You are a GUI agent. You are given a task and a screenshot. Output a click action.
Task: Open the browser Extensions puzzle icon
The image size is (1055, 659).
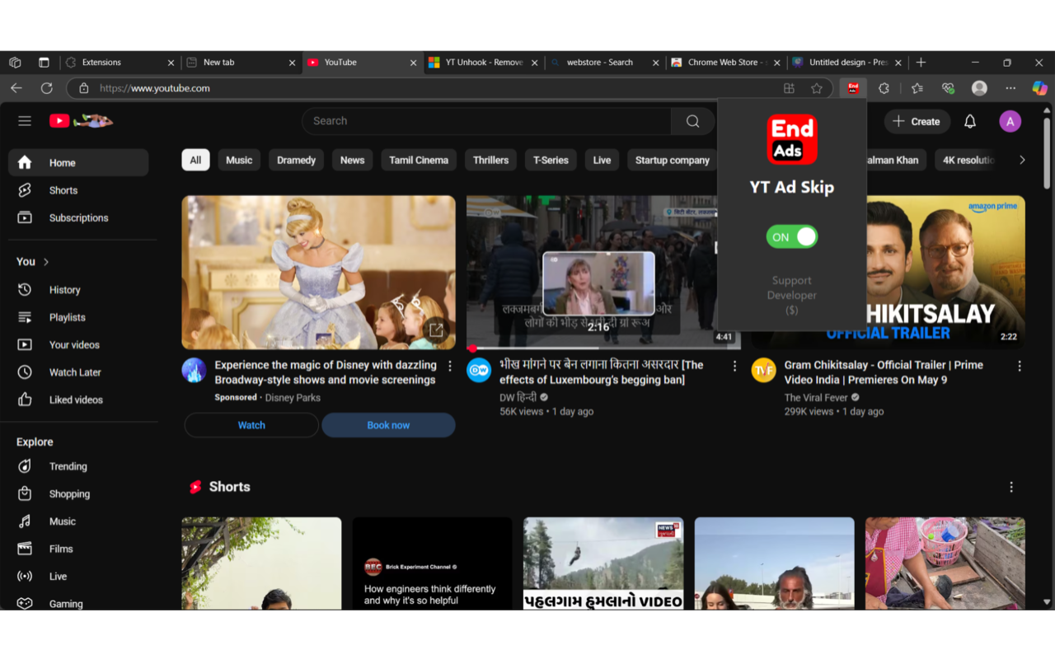pyautogui.click(x=884, y=88)
